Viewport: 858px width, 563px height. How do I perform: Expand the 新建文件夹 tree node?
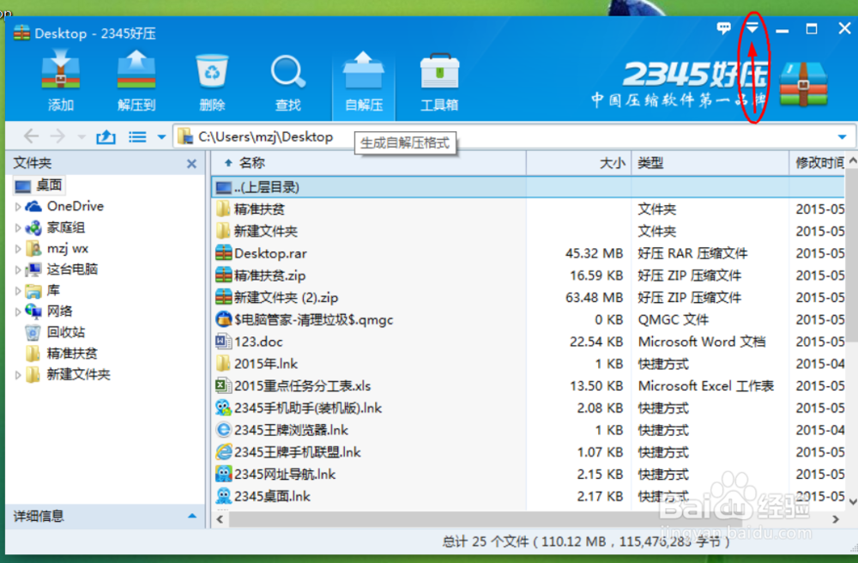(x=17, y=375)
